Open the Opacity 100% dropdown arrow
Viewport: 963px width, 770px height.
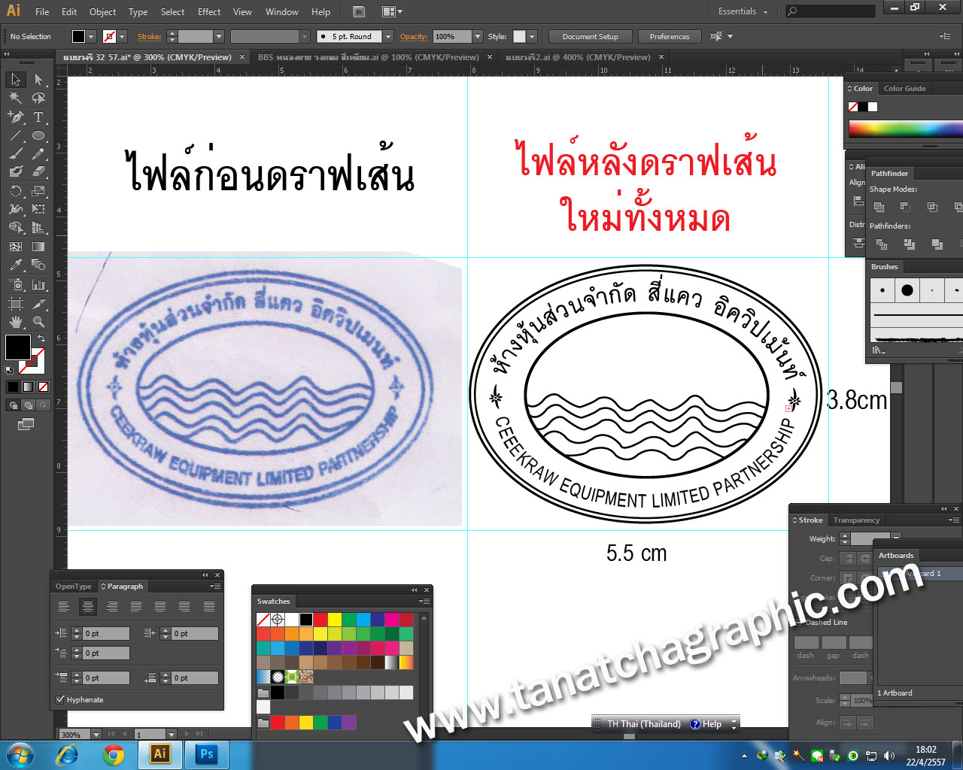pyautogui.click(x=477, y=36)
